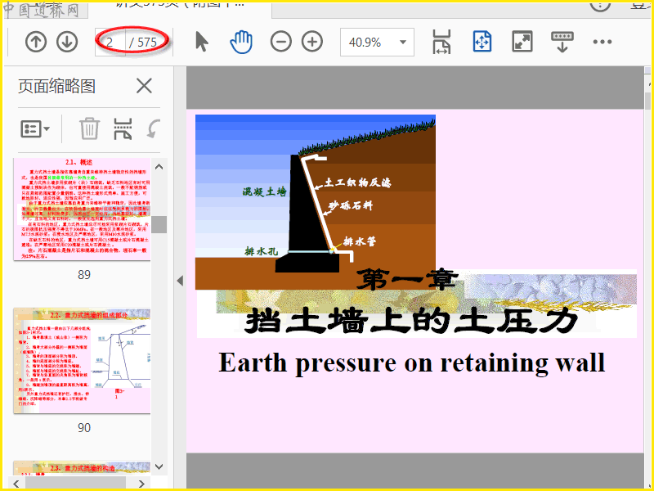Close the page thumbnails panel

tap(144, 86)
